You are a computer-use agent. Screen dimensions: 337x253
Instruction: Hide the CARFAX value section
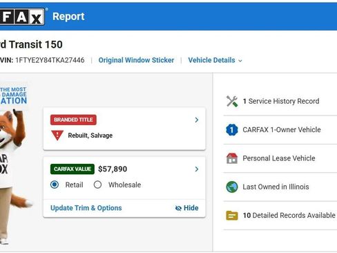186,208
